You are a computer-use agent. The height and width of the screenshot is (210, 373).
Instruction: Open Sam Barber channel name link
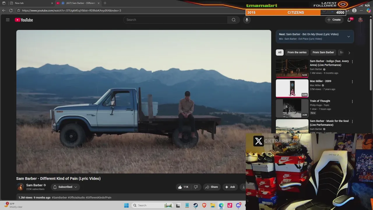tap(34, 185)
